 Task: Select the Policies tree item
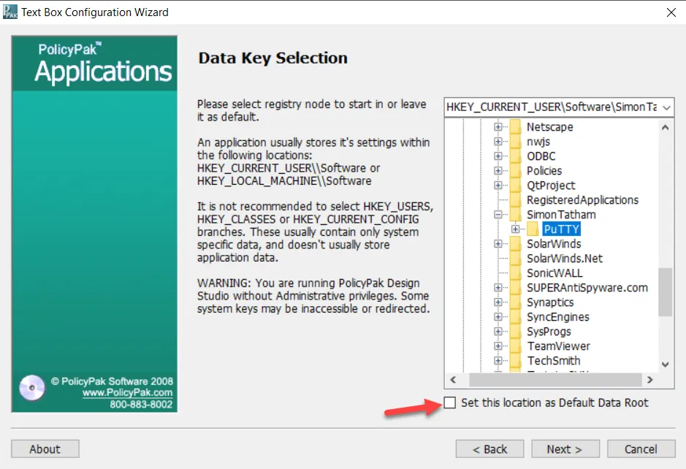click(544, 171)
